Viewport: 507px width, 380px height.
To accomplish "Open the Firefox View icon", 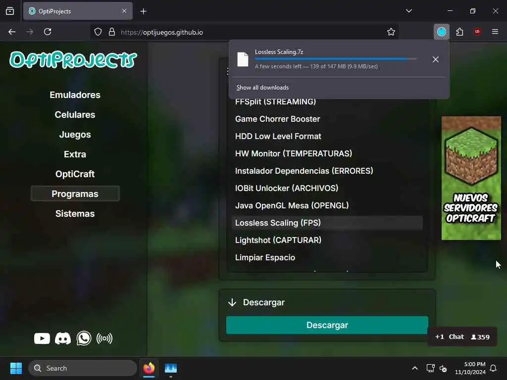I will coord(10,11).
